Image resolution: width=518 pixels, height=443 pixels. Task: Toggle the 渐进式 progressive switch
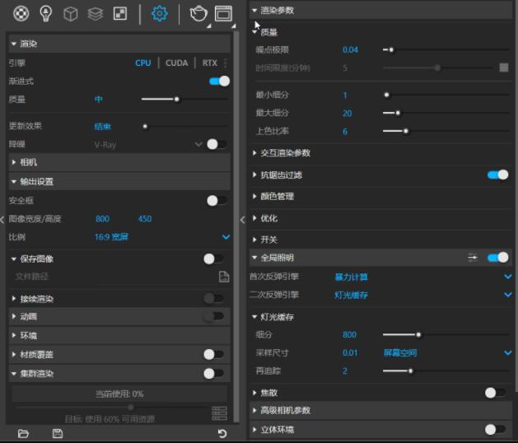pos(219,82)
